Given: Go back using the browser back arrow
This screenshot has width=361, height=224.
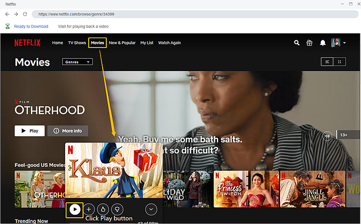Looking at the screenshot, I should pyautogui.click(x=7, y=14).
